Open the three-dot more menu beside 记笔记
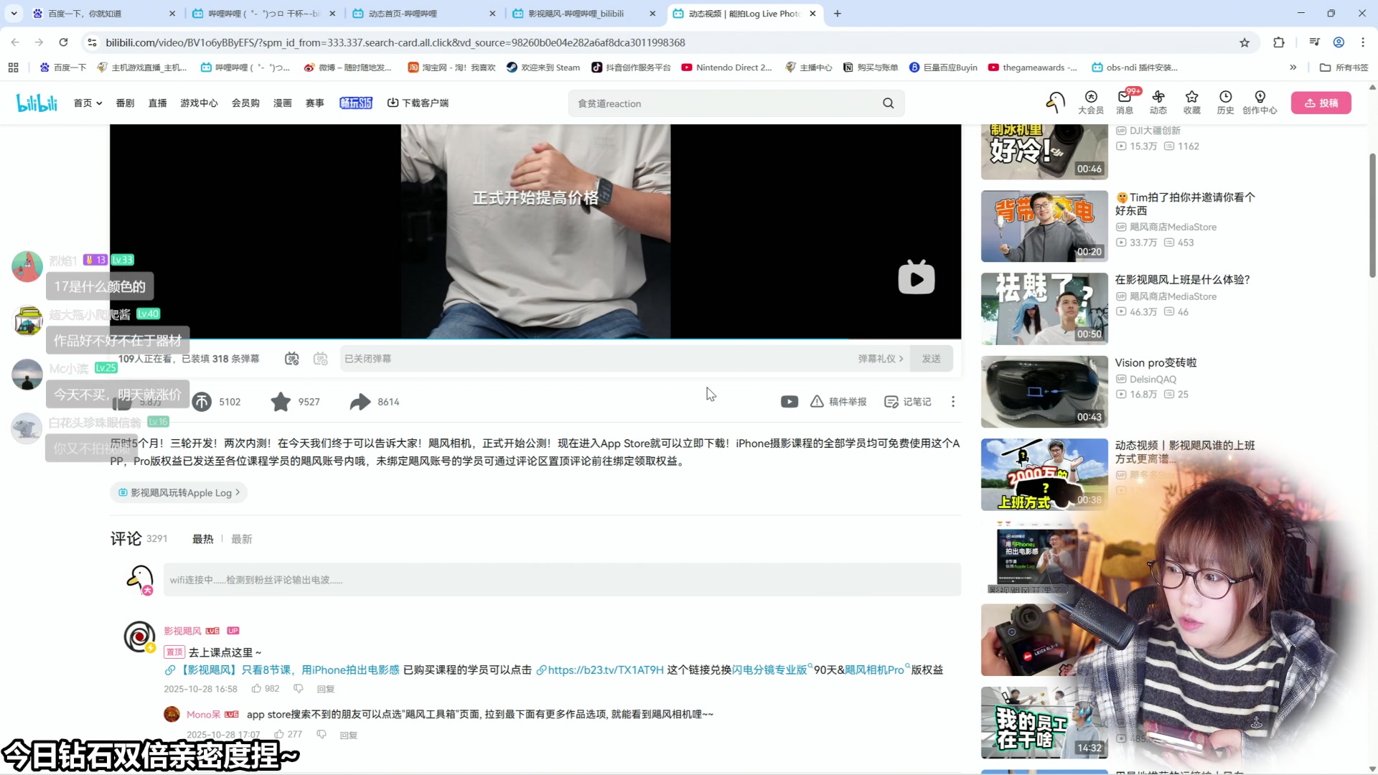This screenshot has height=775, width=1378. [x=953, y=402]
